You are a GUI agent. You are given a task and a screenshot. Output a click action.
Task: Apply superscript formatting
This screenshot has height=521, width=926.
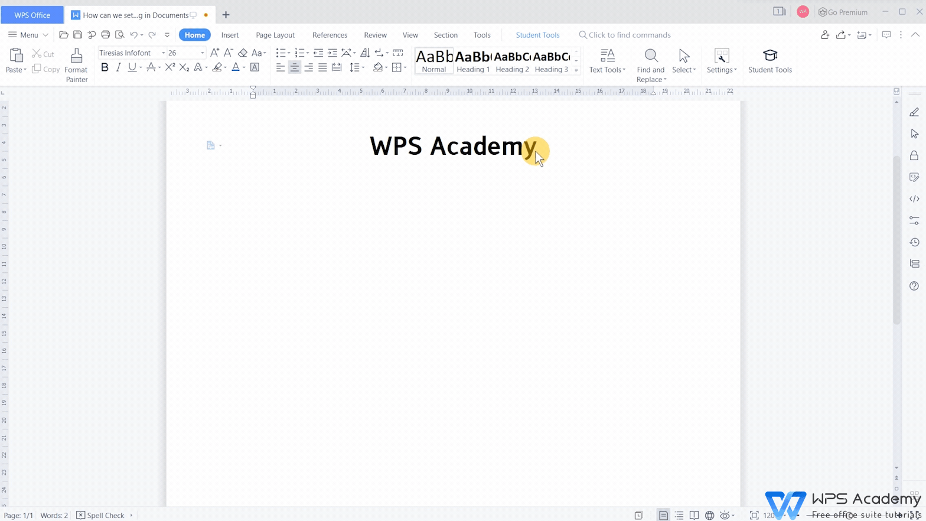170,67
